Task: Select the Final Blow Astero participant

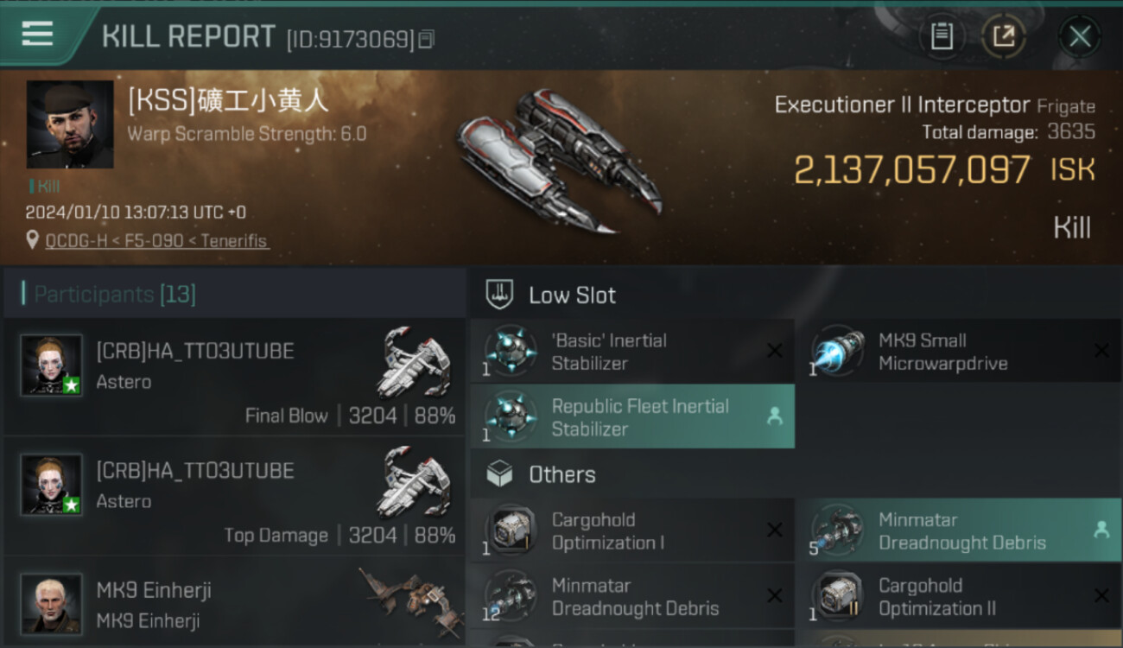Action: [233, 378]
